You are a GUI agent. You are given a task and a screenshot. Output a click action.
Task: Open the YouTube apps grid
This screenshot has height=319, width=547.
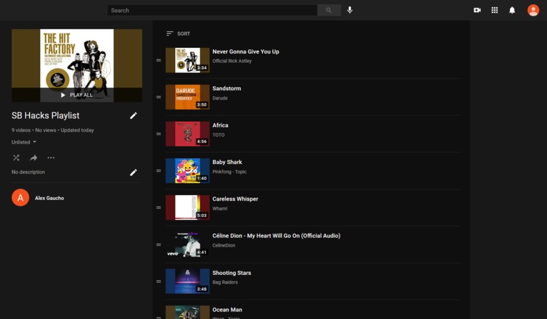(494, 10)
